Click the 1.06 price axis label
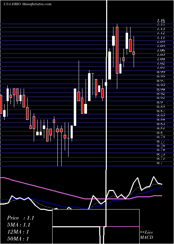 click(161, 50)
